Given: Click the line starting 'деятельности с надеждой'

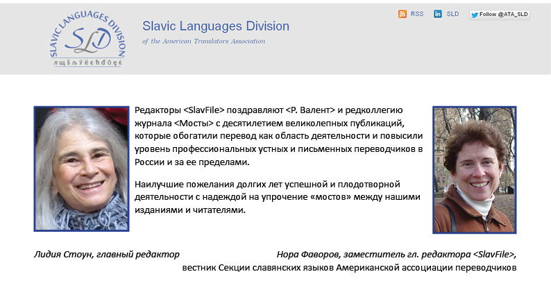Looking at the screenshot, I should [x=278, y=197].
